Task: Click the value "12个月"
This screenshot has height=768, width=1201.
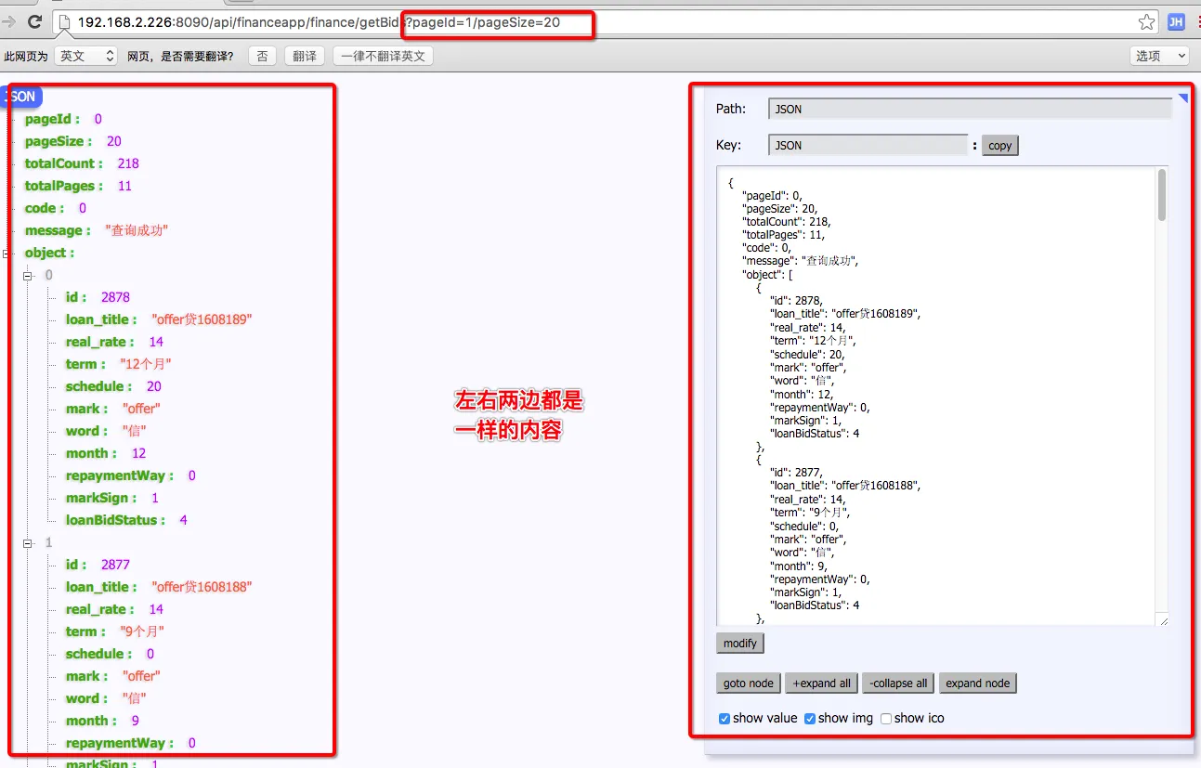Action: [x=146, y=364]
